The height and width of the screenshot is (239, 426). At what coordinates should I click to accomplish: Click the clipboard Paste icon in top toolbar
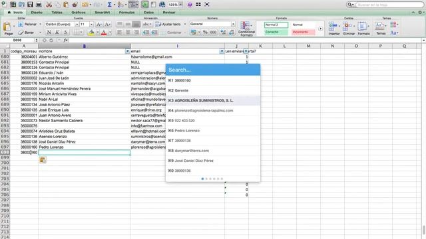coord(66,5)
